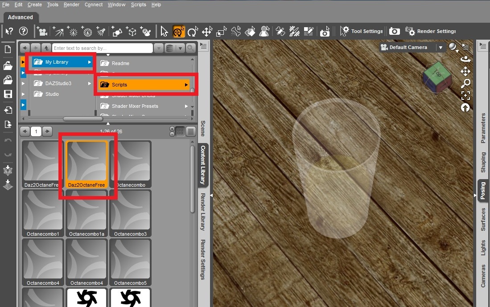
Task: Expand Shader Mixer Presets folder arrow
Action: click(186, 106)
